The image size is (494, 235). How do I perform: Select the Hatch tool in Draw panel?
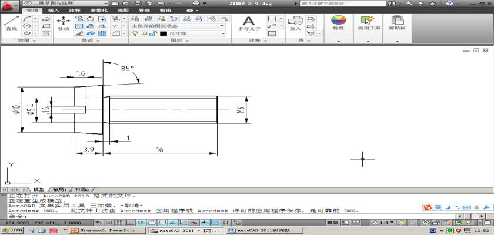(46, 33)
